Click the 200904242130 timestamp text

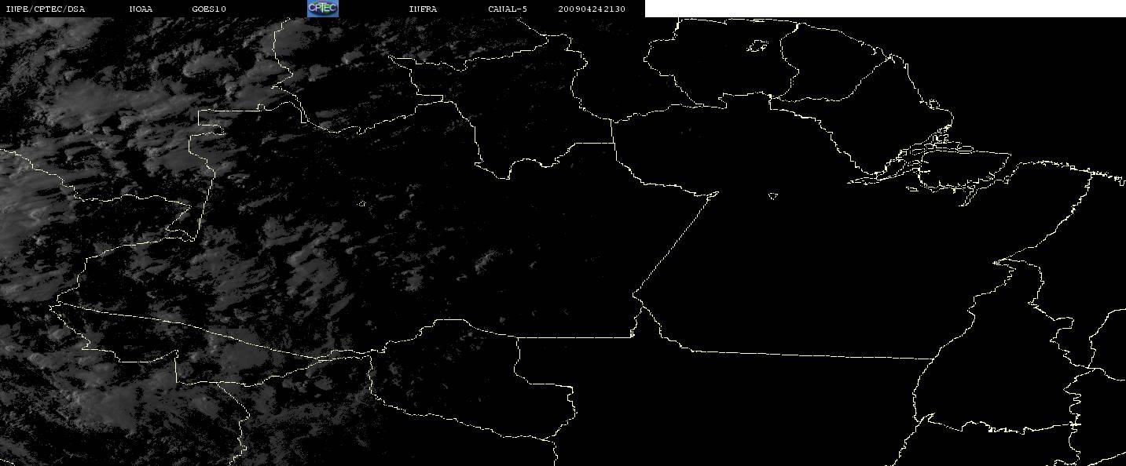[592, 9]
